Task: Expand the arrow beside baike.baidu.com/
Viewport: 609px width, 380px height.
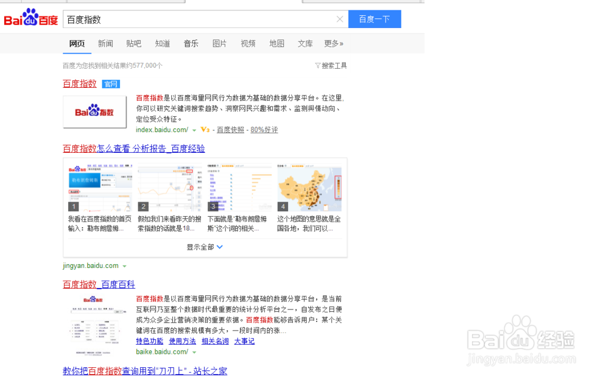Action: (x=194, y=353)
